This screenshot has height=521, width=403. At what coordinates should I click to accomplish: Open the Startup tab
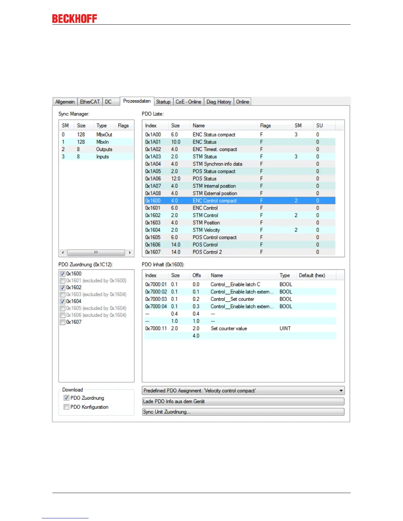[x=163, y=102]
